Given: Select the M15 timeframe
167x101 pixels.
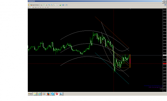Looking at the screenshot, I should click(x=33, y=7).
